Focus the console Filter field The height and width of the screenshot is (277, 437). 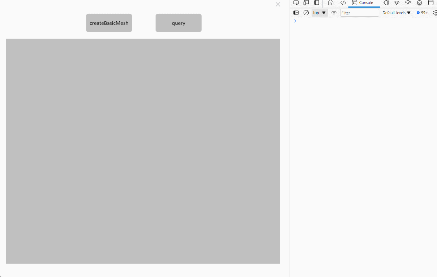(x=359, y=13)
